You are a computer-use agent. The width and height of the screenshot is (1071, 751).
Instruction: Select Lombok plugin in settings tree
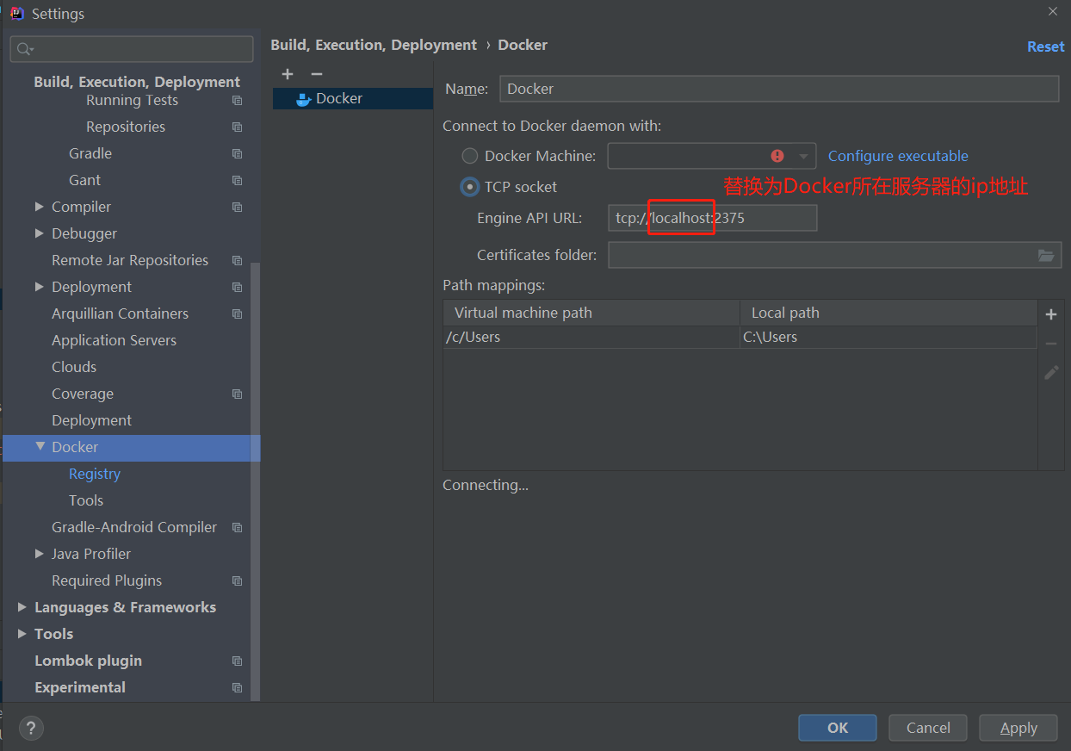pyautogui.click(x=88, y=661)
